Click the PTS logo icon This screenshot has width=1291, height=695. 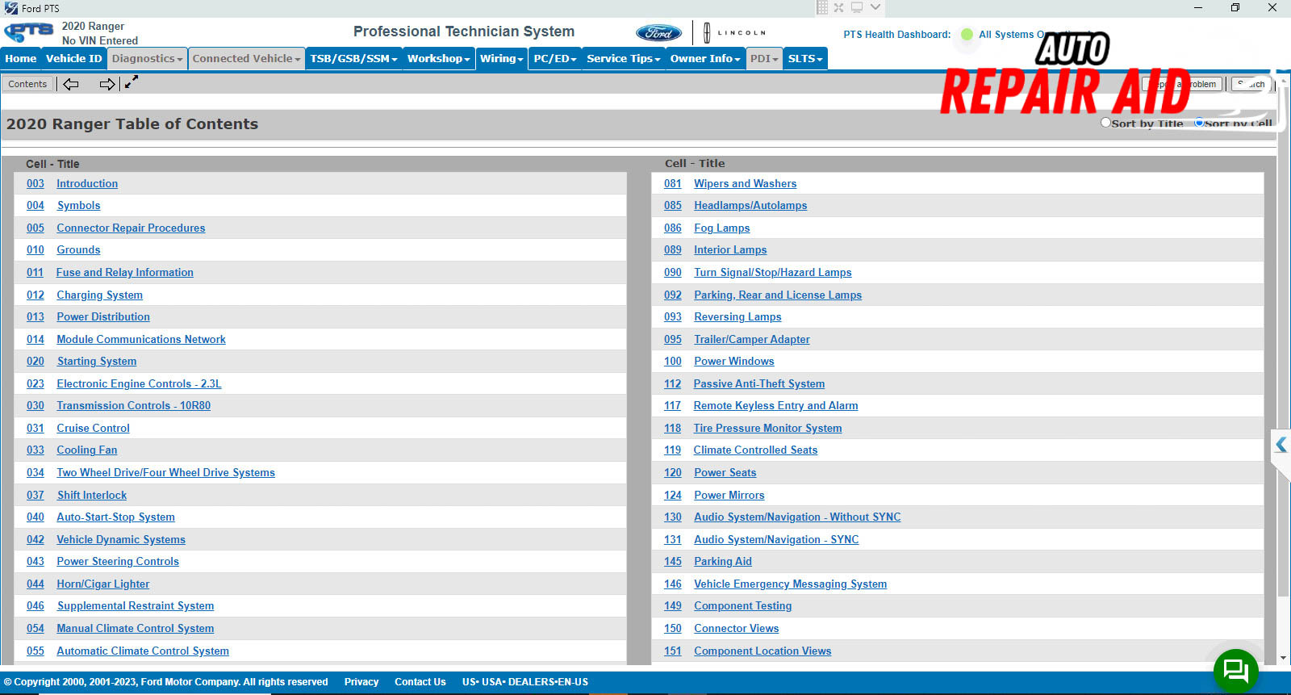[x=29, y=33]
